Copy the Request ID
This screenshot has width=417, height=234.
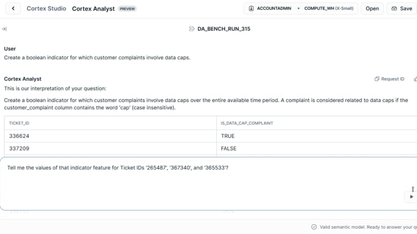[x=390, y=79]
